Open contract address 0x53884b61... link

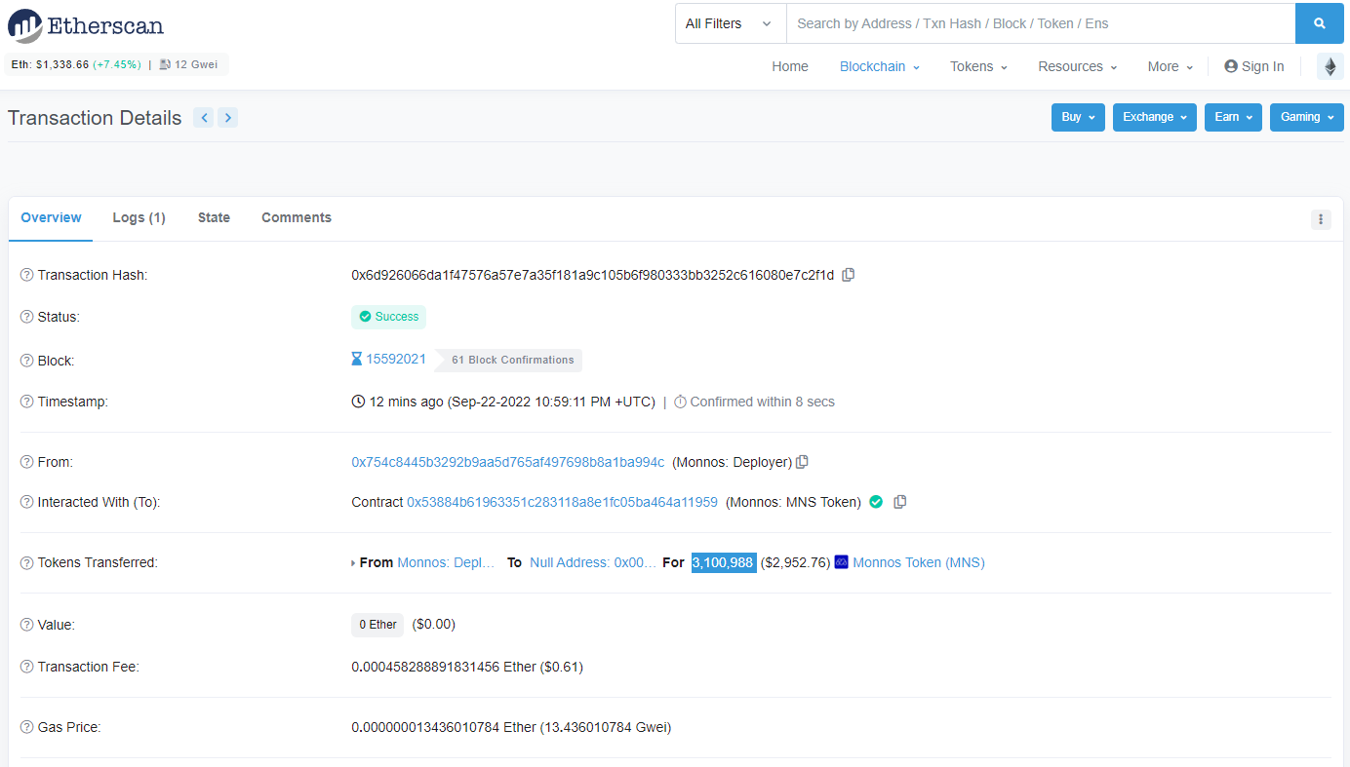pyautogui.click(x=562, y=502)
